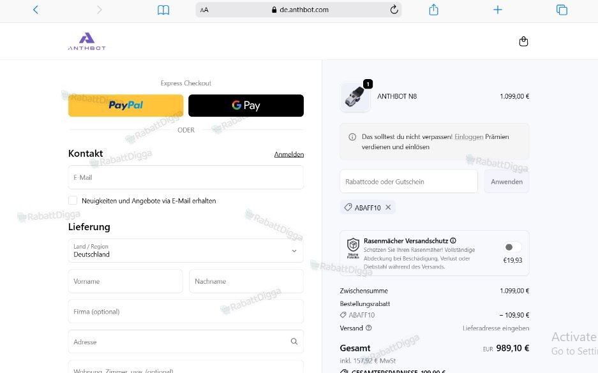Click the Vorname field
The image size is (598, 373).
point(126,281)
